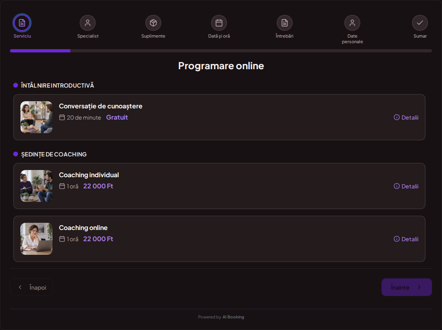442x330 pixels.
Task: Click the ȘEDINȚE DE COACHING section heading
Action: 54,154
